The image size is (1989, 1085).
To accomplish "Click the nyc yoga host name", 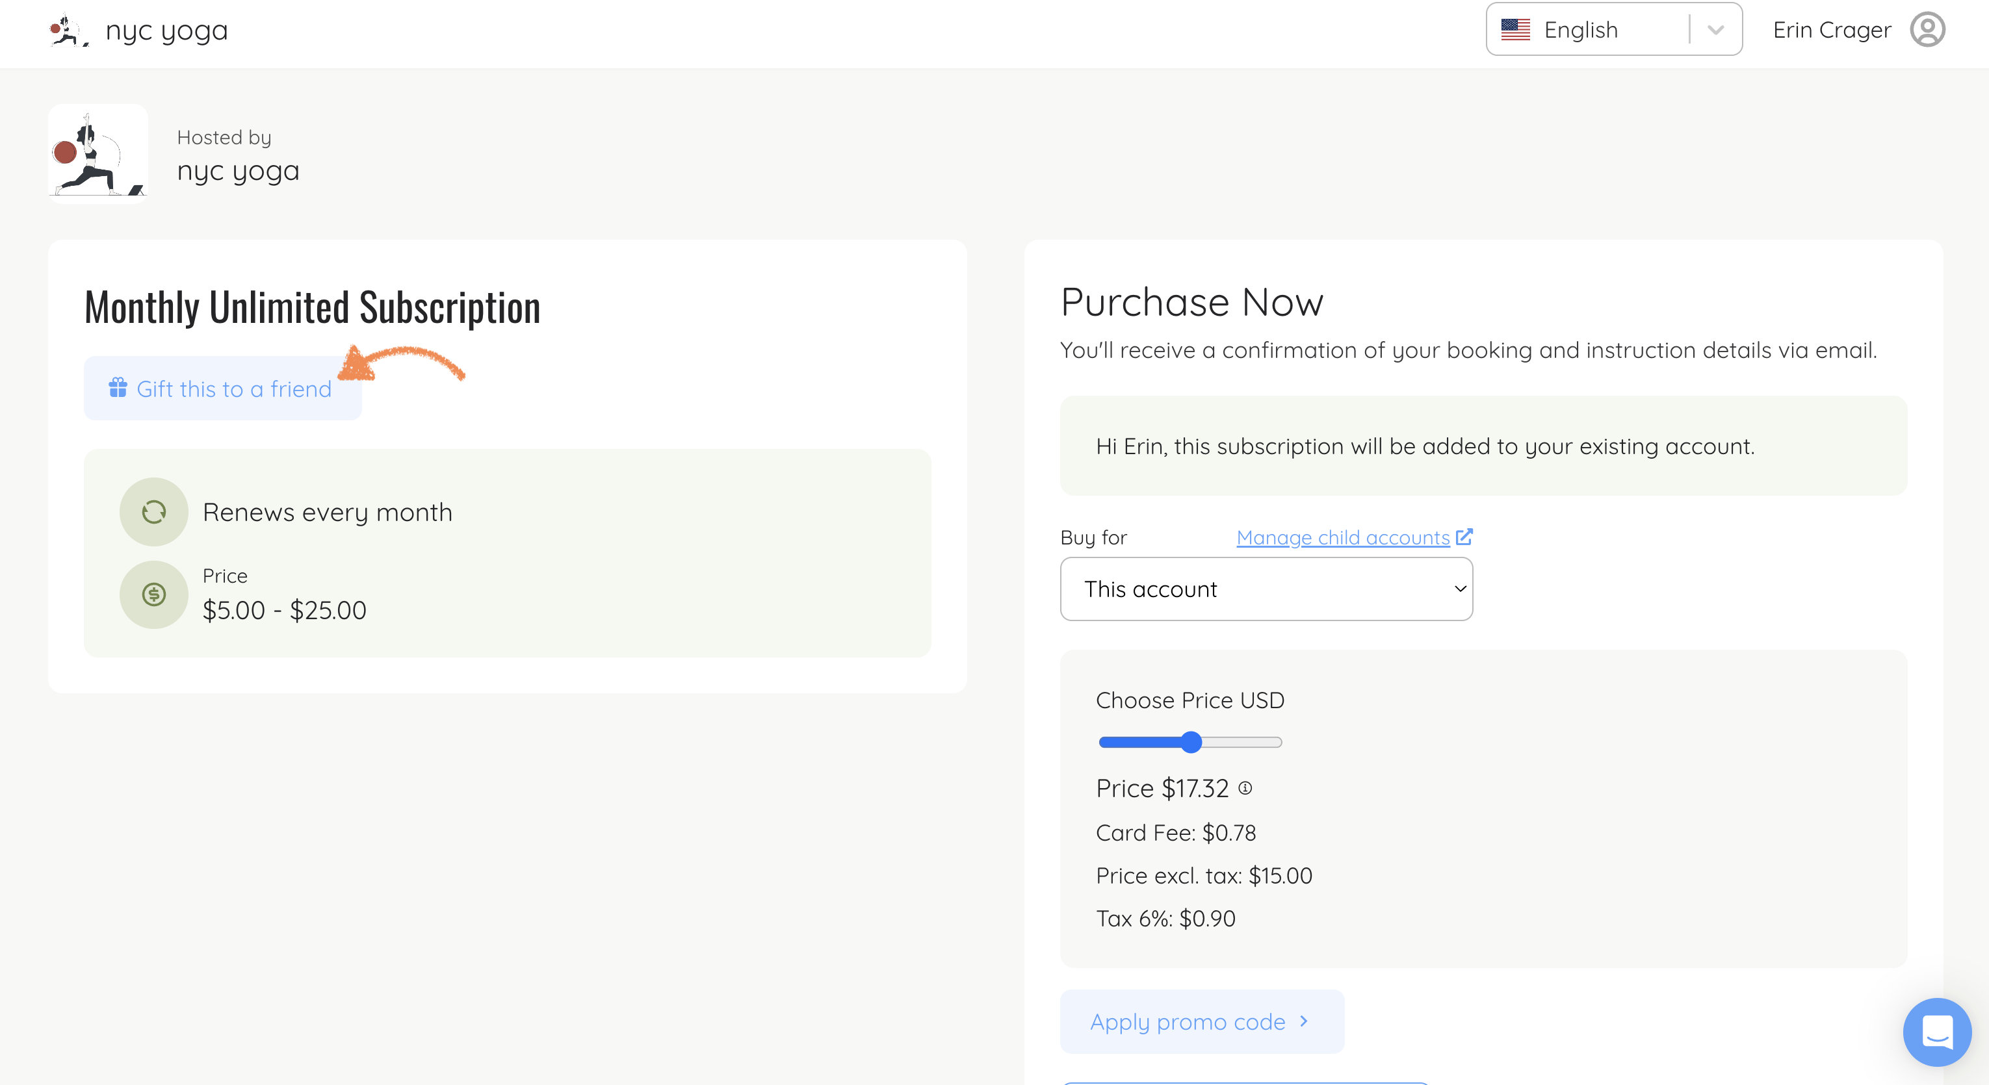I will click(x=238, y=170).
